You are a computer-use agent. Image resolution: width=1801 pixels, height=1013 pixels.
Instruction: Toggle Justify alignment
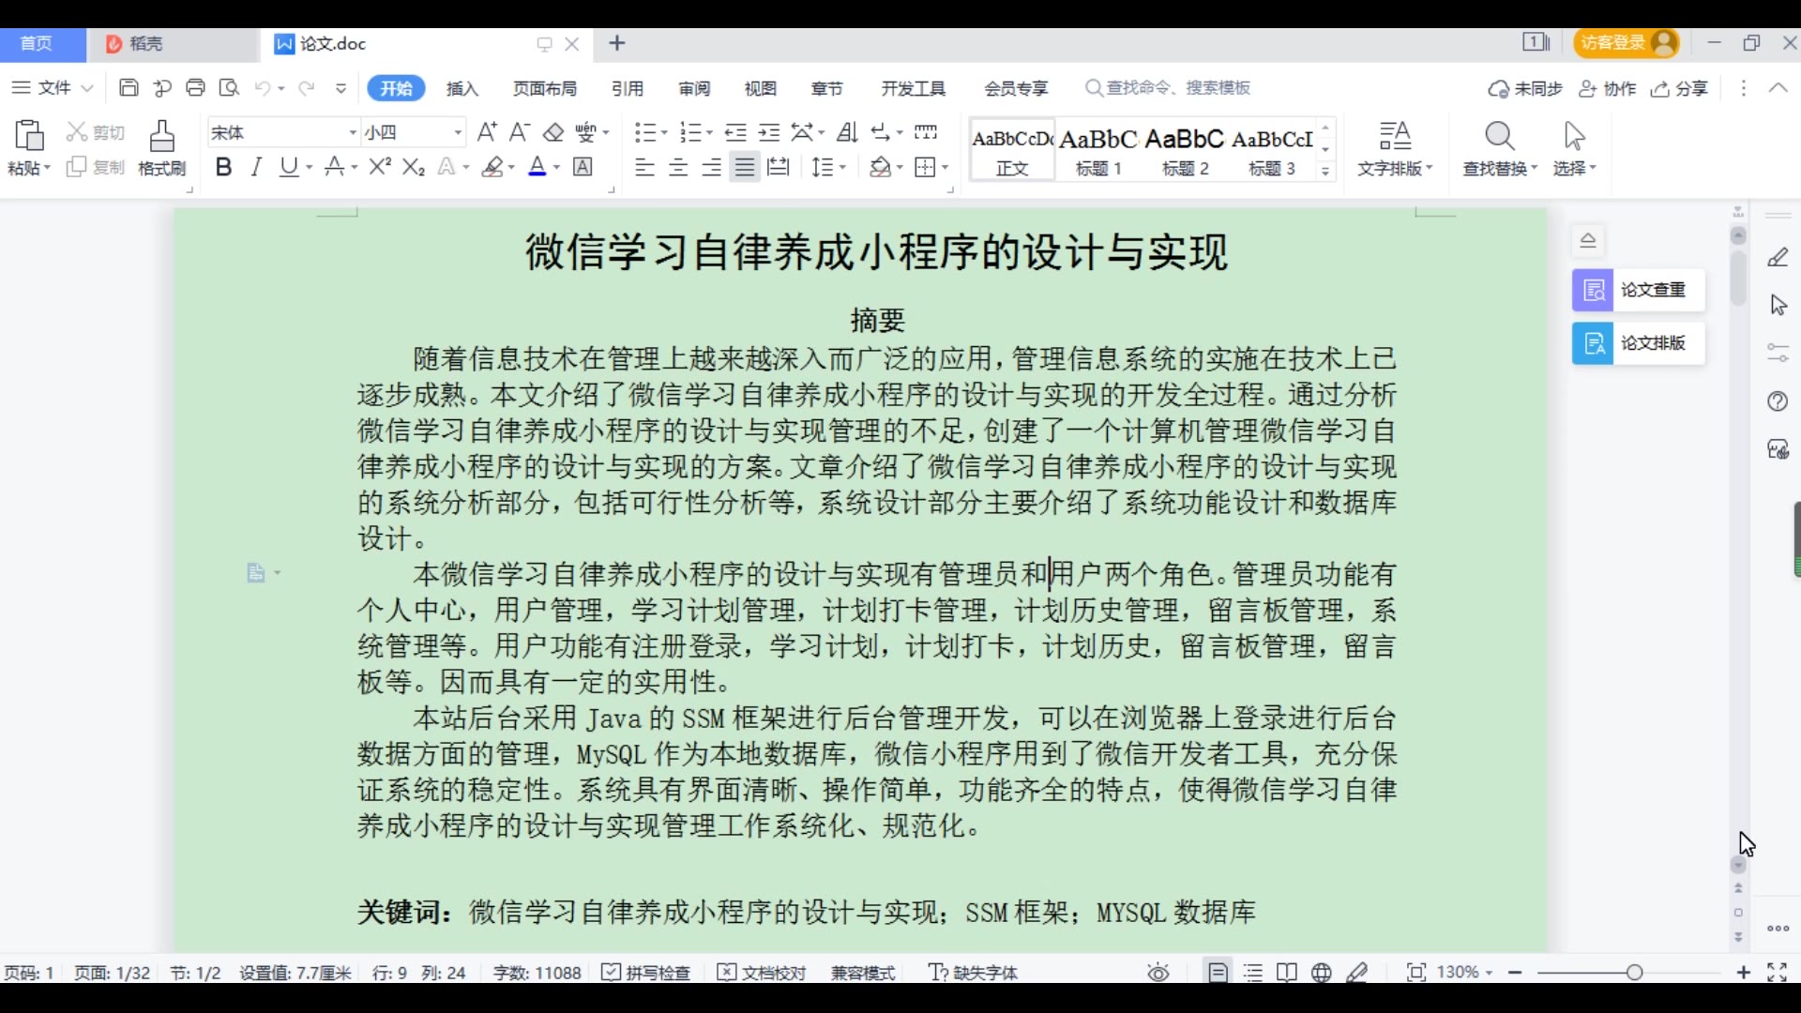pos(745,167)
